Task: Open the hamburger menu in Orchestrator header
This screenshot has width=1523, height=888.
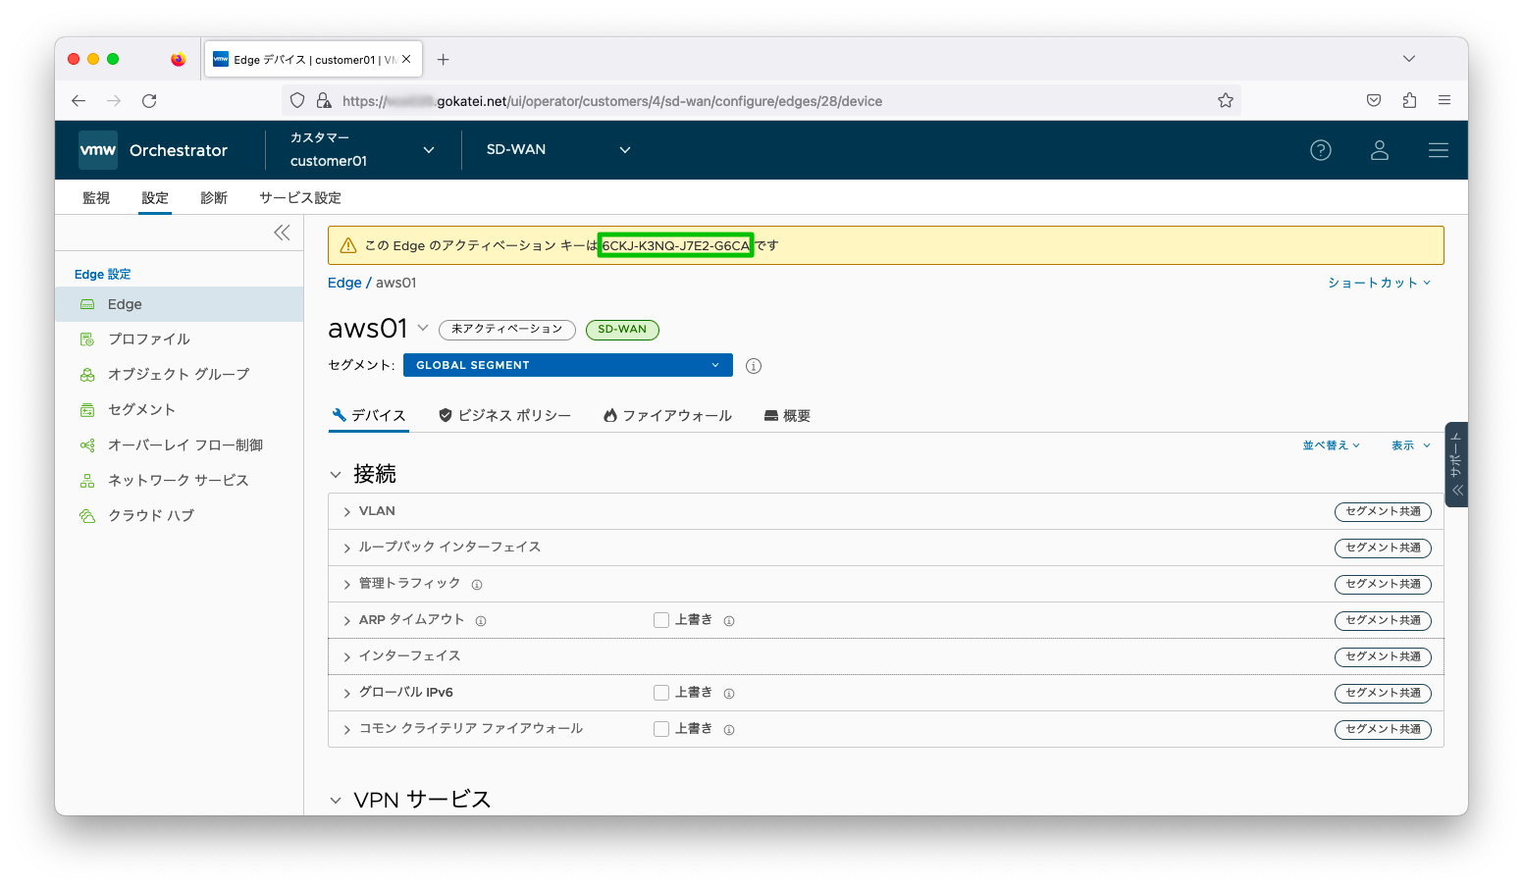Action: [x=1439, y=150]
